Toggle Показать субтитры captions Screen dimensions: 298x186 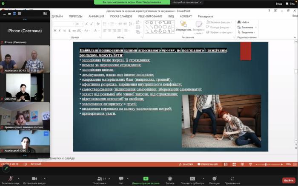(x=192, y=178)
